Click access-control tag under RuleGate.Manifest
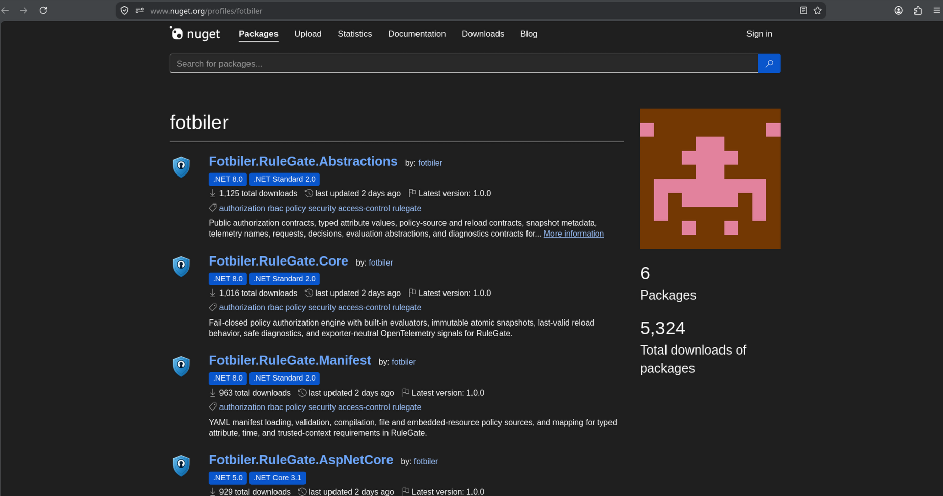Image resolution: width=943 pixels, height=496 pixels. 364,407
